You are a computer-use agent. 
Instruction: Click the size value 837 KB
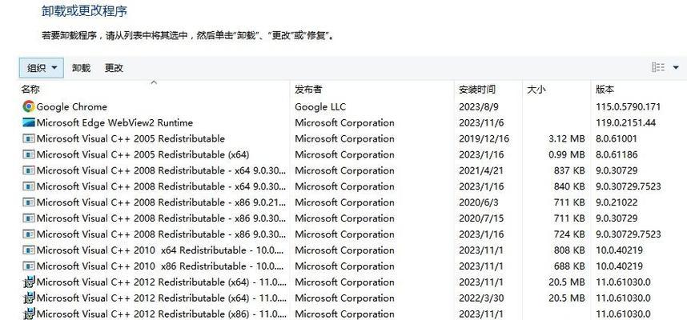point(569,170)
